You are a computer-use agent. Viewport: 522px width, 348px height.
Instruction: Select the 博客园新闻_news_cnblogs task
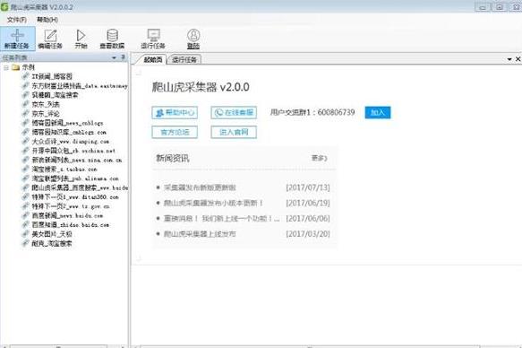[x=67, y=123]
